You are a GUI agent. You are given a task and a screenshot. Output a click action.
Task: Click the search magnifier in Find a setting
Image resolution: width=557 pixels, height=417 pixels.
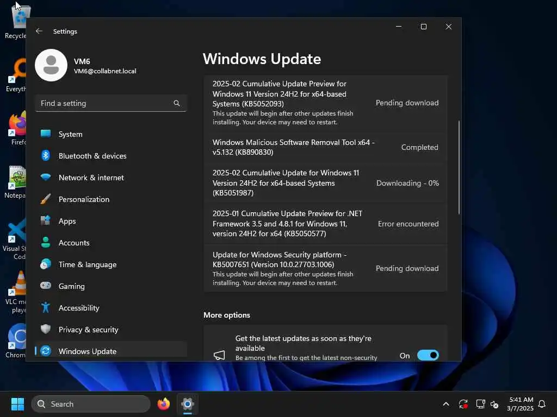pyautogui.click(x=177, y=103)
